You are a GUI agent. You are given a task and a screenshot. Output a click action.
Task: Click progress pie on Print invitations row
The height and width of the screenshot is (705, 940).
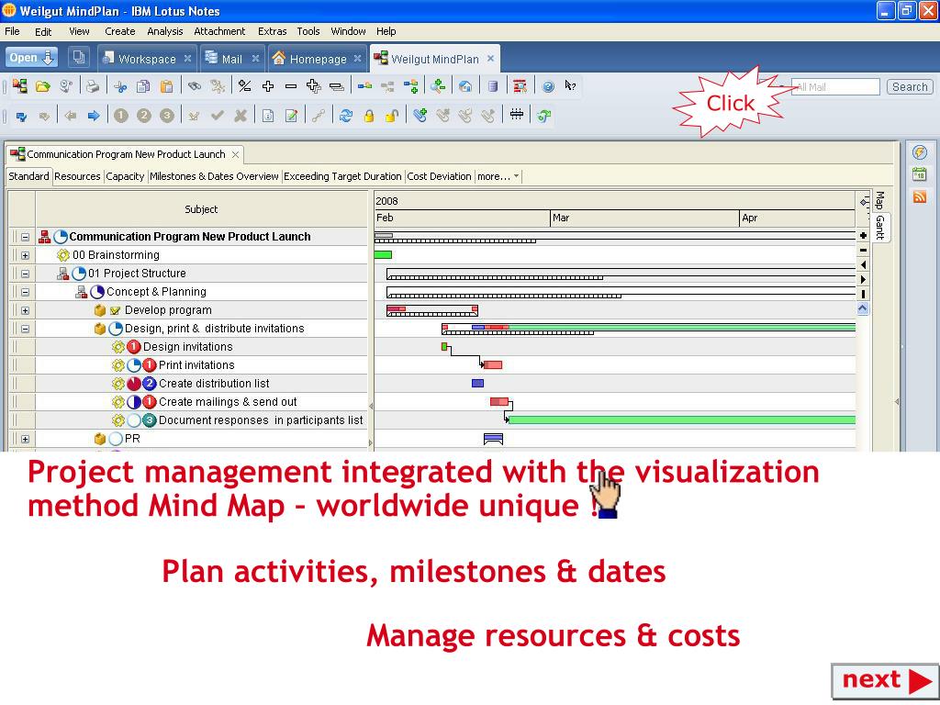coord(134,365)
